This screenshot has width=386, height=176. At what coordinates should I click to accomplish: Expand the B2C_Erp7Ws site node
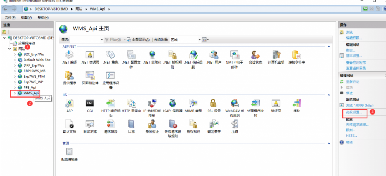[x=15, y=54]
